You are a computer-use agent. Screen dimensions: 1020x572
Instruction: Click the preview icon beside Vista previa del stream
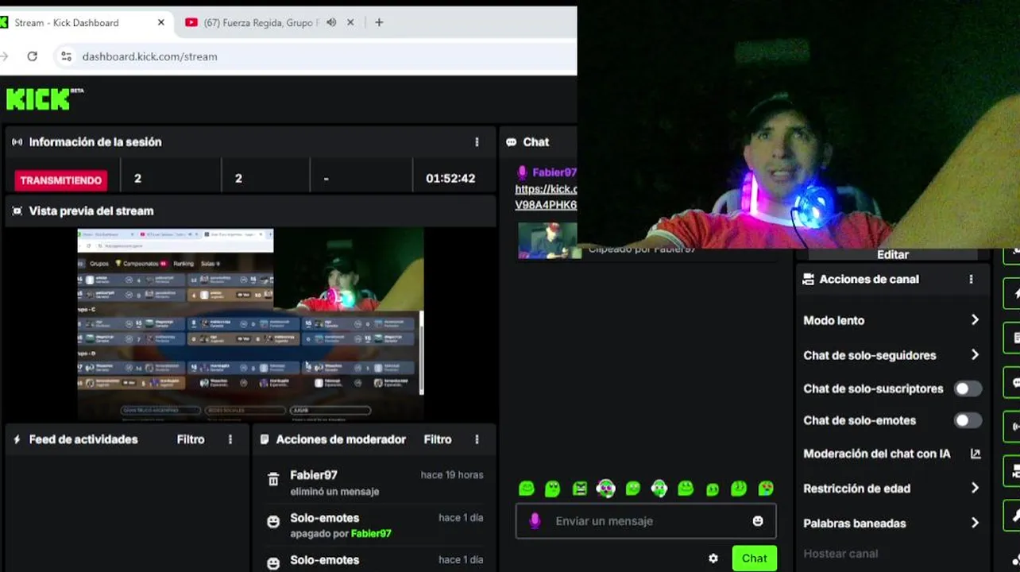(x=17, y=211)
